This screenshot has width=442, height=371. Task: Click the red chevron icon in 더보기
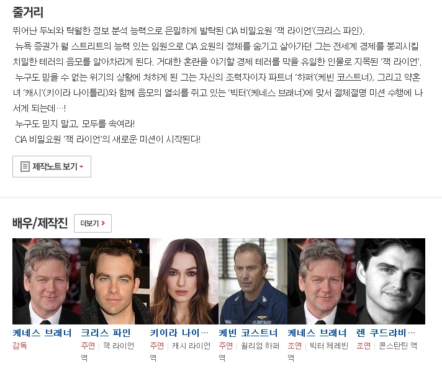tap(103, 223)
